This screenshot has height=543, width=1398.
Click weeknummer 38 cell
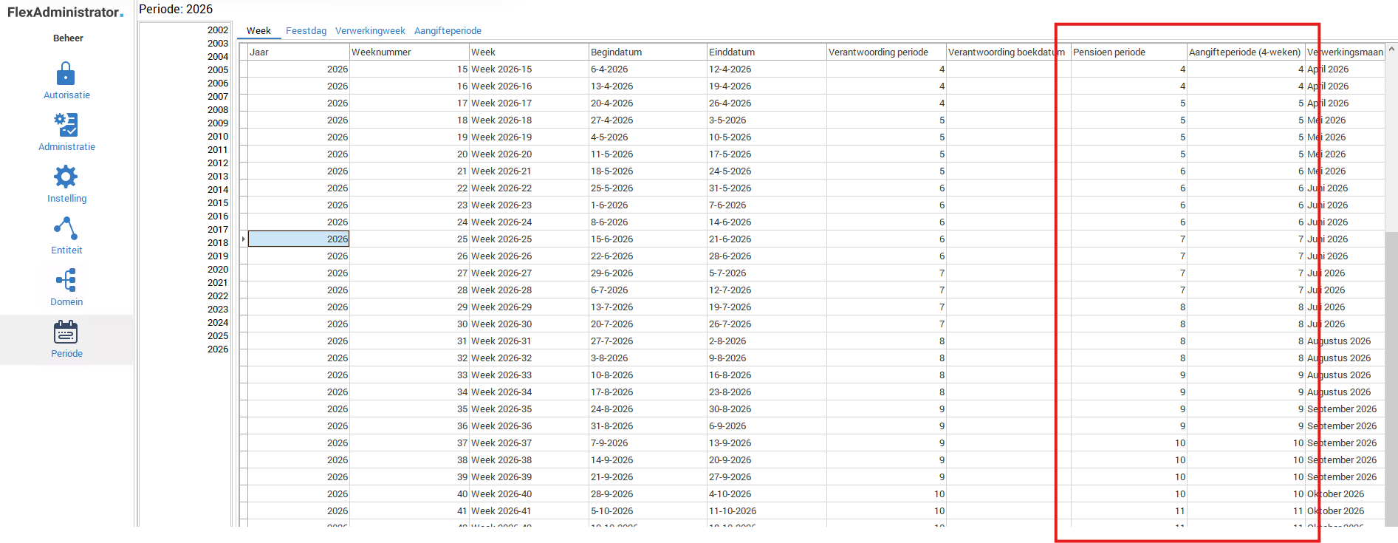pos(409,460)
